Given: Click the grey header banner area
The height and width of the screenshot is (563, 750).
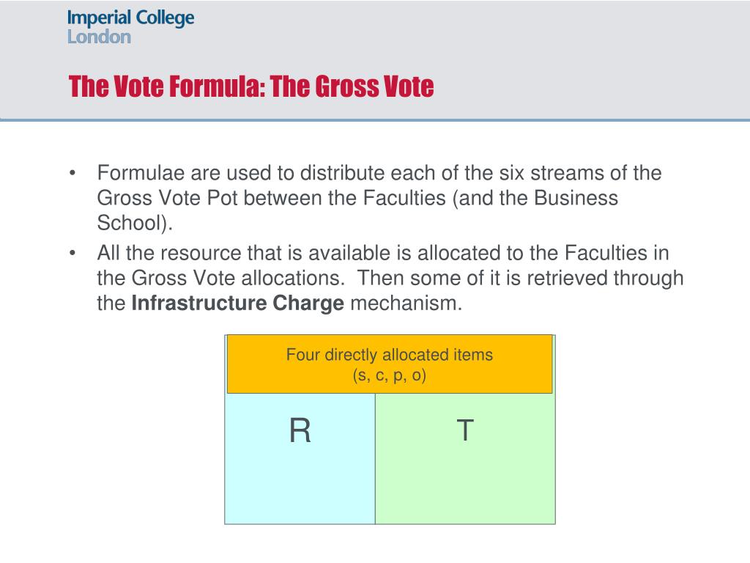Looking at the screenshot, I should click(x=375, y=60).
